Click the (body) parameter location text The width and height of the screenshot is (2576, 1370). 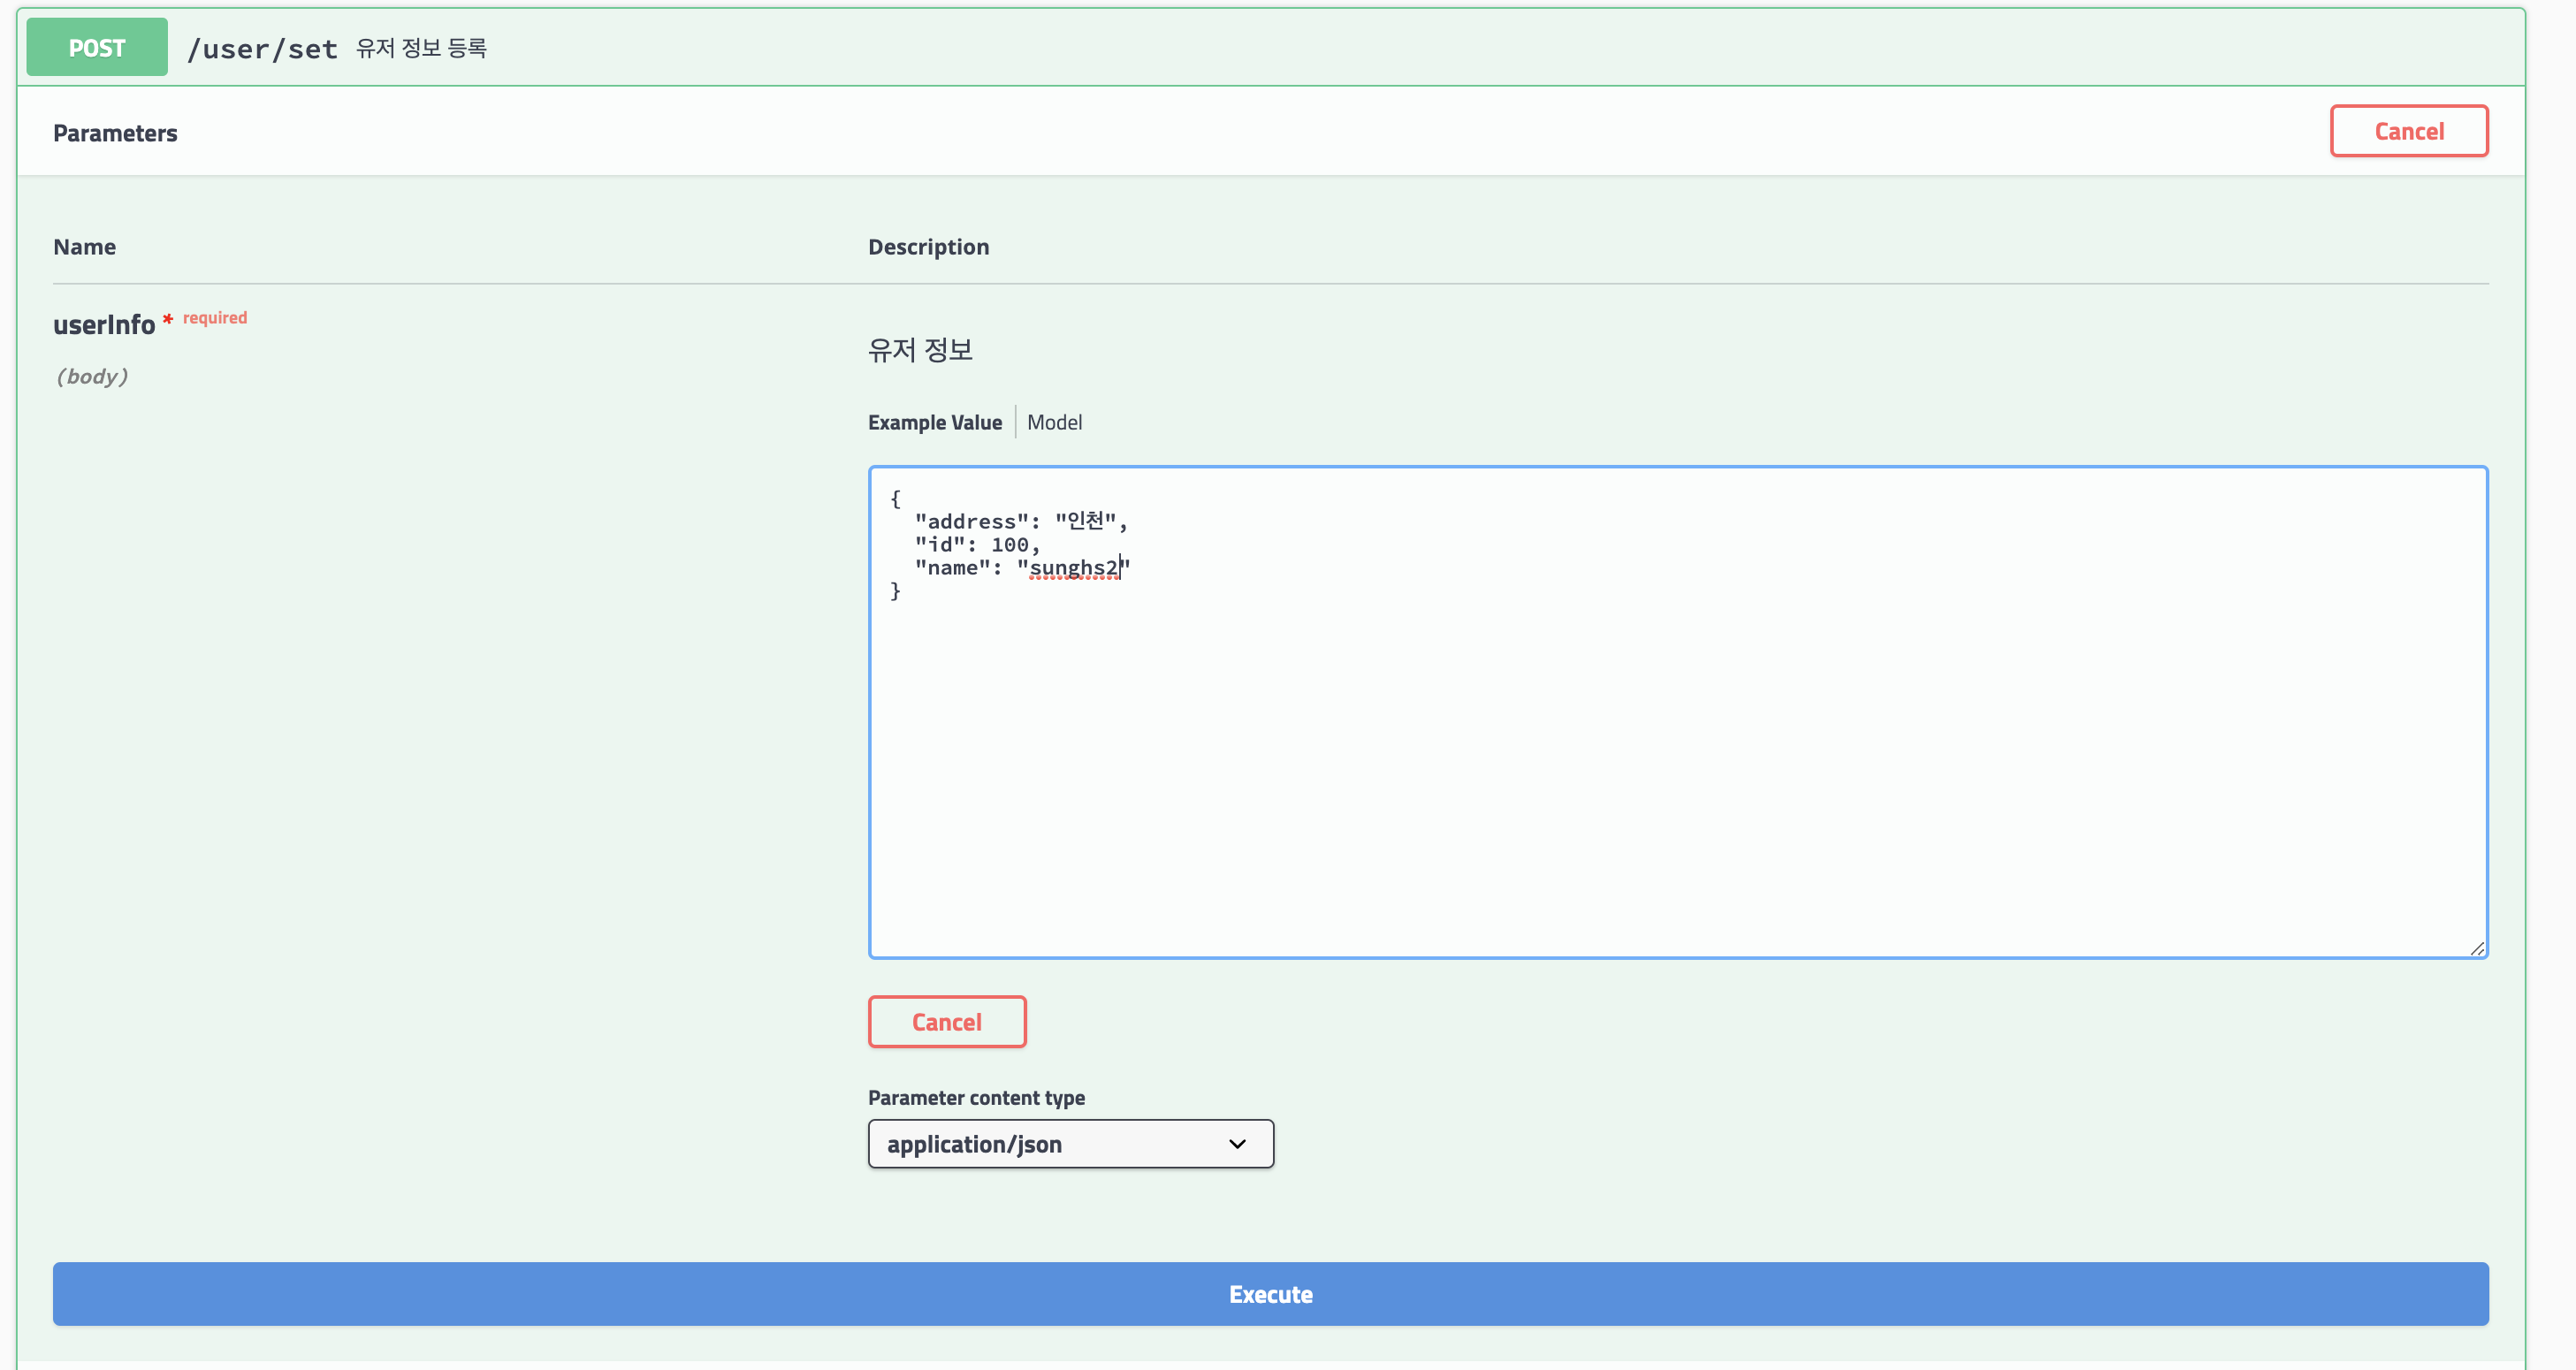(x=91, y=376)
